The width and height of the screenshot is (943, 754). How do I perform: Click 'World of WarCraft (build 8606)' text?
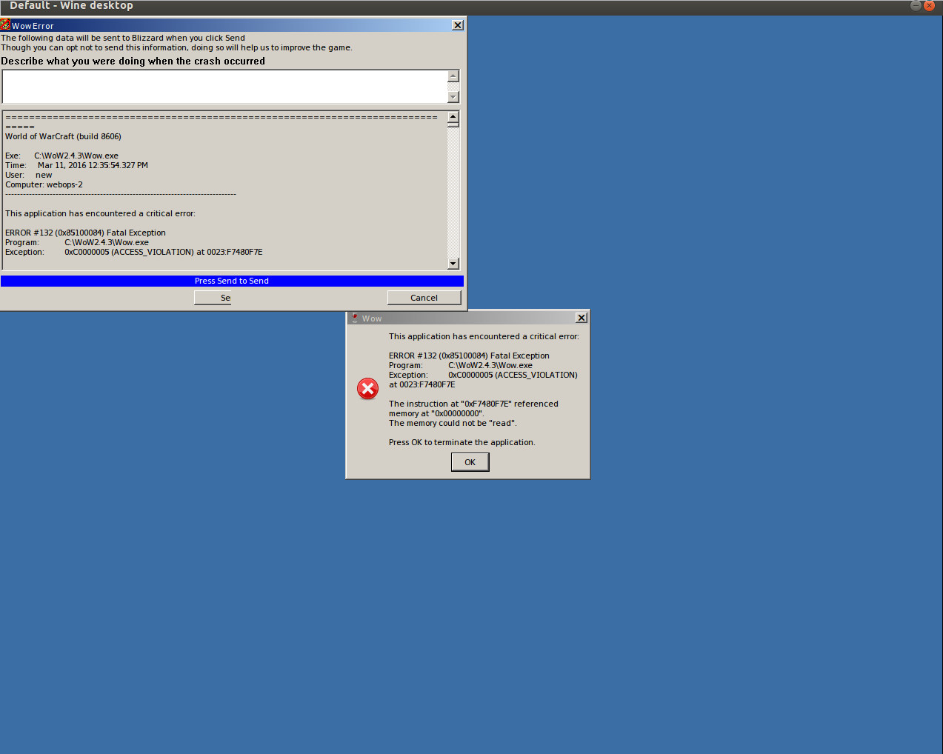[x=63, y=136]
